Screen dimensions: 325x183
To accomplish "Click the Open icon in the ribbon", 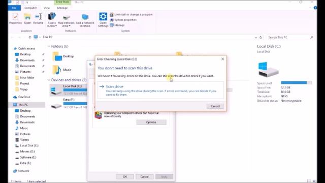I will pyautogui.click(x=27, y=18).
